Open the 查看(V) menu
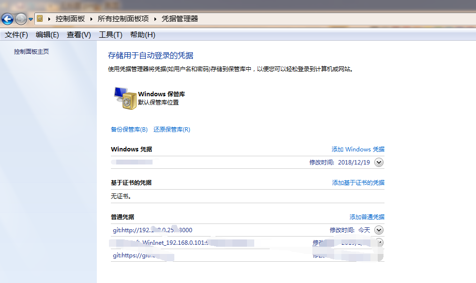The image size is (476, 283). click(79, 35)
